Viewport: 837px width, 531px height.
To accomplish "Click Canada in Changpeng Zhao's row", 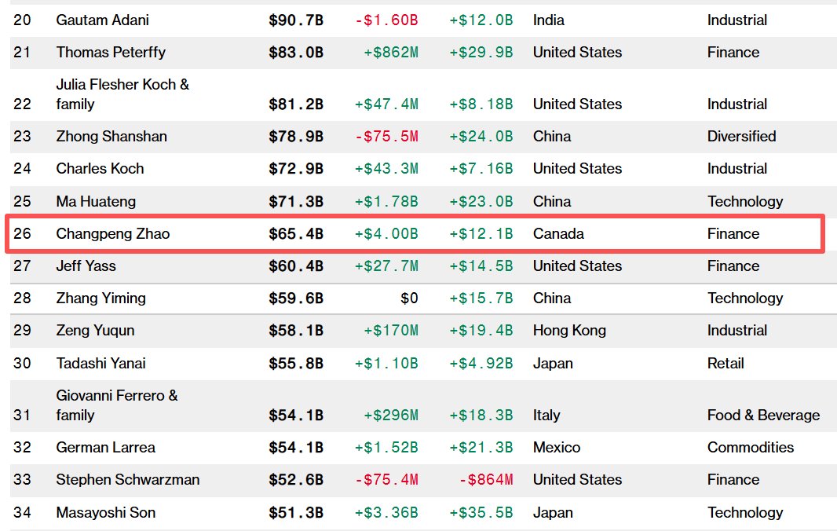I will point(558,233).
